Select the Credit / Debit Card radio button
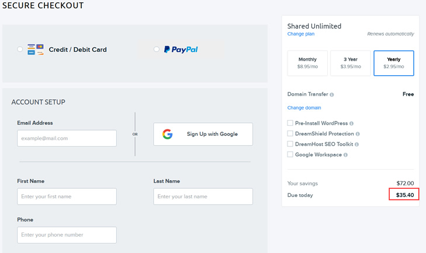Screen dimensions: 426x253 coord(20,49)
